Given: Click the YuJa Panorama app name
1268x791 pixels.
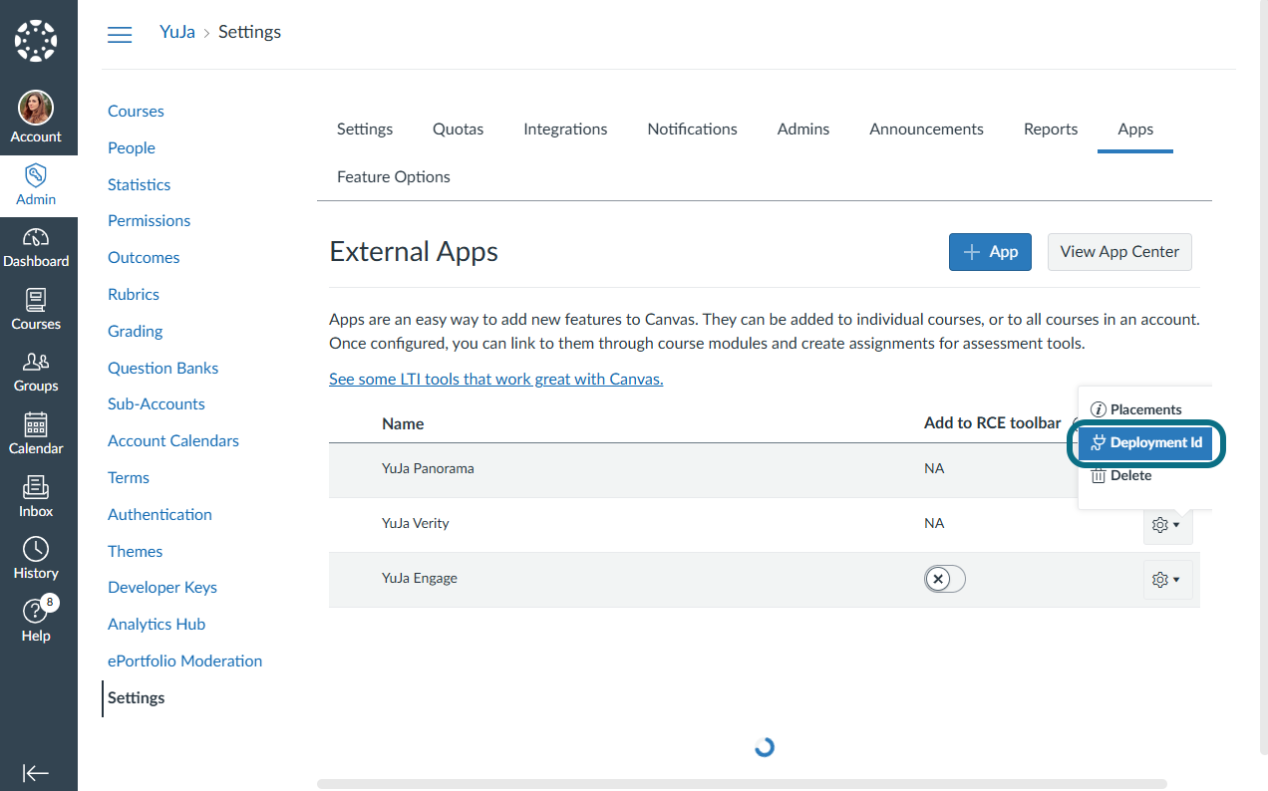Looking at the screenshot, I should tap(428, 468).
